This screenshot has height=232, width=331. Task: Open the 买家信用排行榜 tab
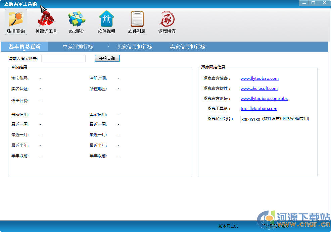coord(135,47)
